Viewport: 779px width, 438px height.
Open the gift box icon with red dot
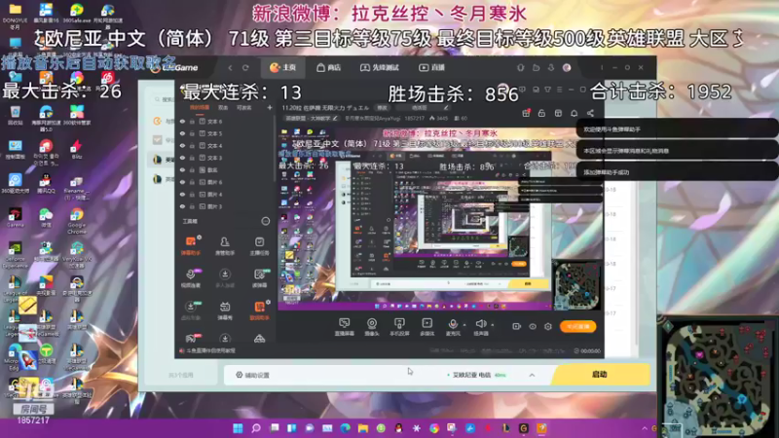(x=526, y=113)
